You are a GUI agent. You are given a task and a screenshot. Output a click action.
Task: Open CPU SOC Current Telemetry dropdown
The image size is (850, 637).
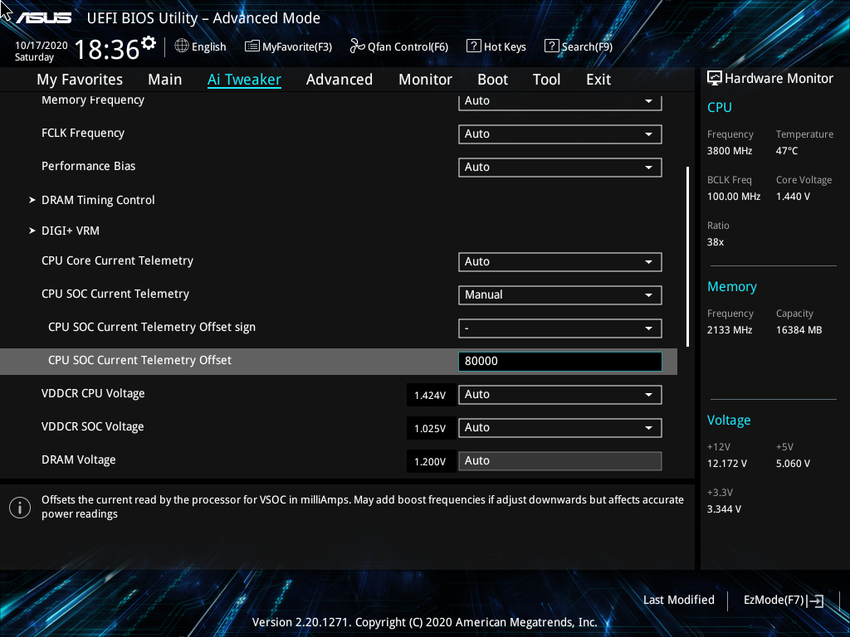(560, 295)
